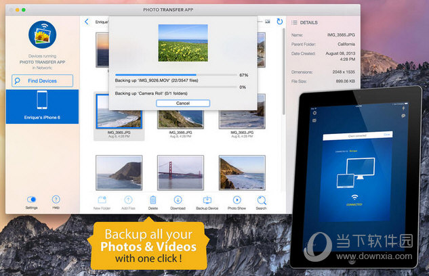Select the IMG_3566.JPG thumbnail
429x276 pixels.
(180, 120)
